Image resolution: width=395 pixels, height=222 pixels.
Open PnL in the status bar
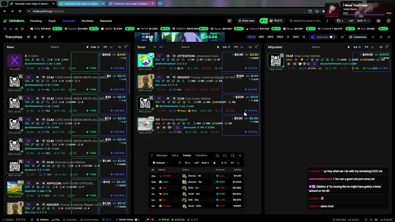click(x=56, y=220)
